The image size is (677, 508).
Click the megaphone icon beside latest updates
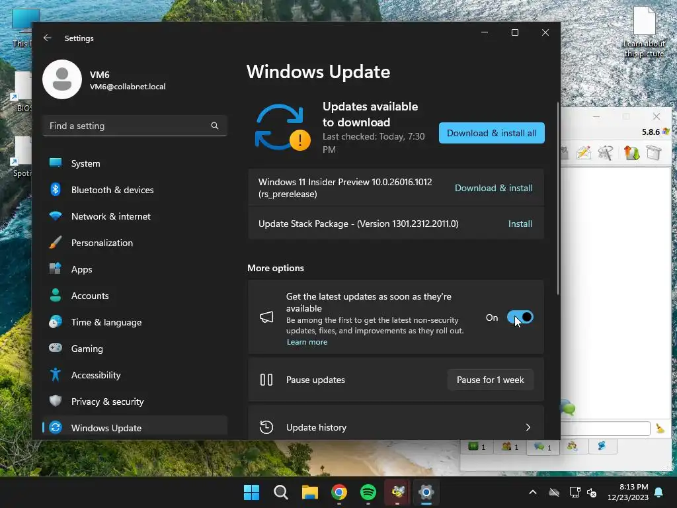(x=266, y=317)
